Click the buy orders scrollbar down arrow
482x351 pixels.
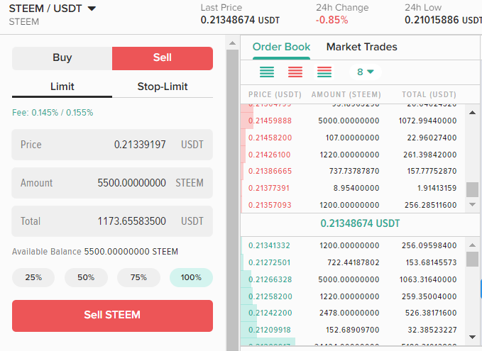(x=473, y=337)
